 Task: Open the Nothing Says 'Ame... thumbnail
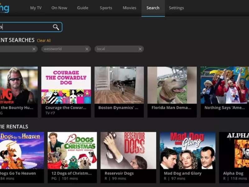225,85
